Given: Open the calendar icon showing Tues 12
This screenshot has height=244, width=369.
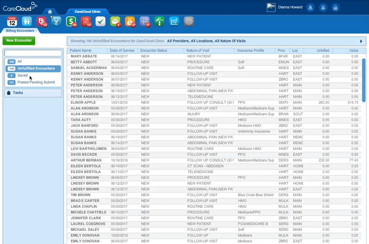Looking at the screenshot, I should pyautogui.click(x=12, y=22).
